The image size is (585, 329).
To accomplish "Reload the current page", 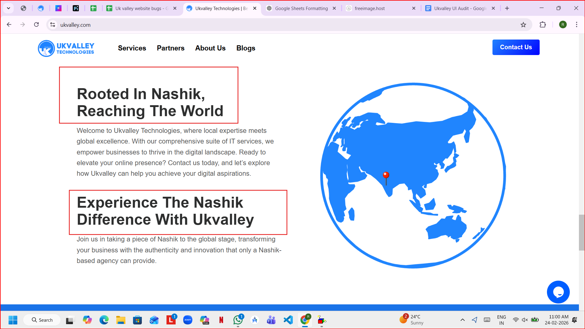I will point(37,25).
